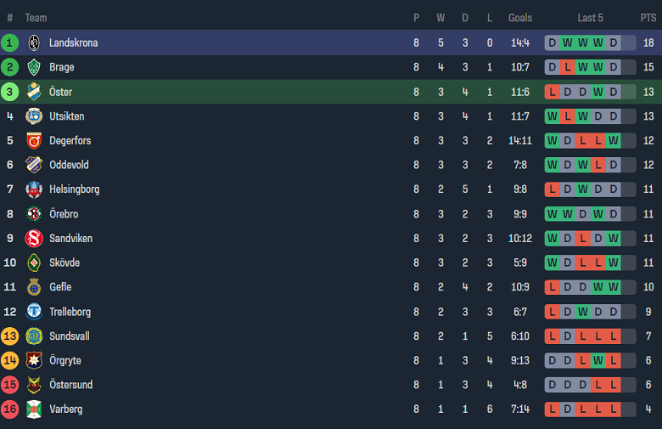The height and width of the screenshot is (429, 662).
Task: Click Brage's red loss badge in Last 5
Action: click(568, 67)
